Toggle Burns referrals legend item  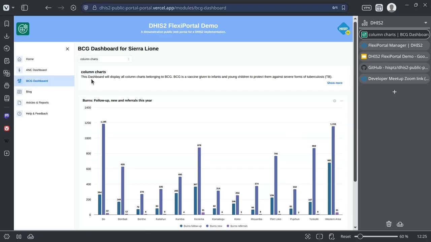(x=237, y=226)
